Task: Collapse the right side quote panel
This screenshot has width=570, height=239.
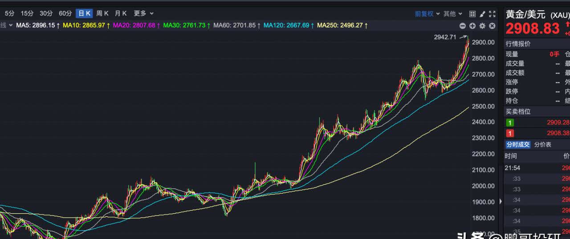Action: pos(501,201)
